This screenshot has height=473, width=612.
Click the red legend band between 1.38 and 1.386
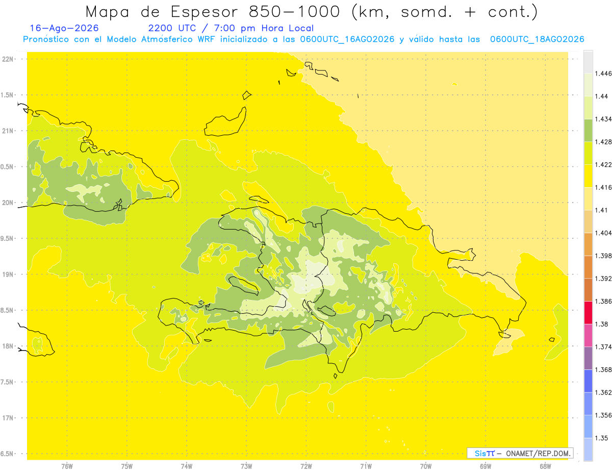(x=588, y=312)
